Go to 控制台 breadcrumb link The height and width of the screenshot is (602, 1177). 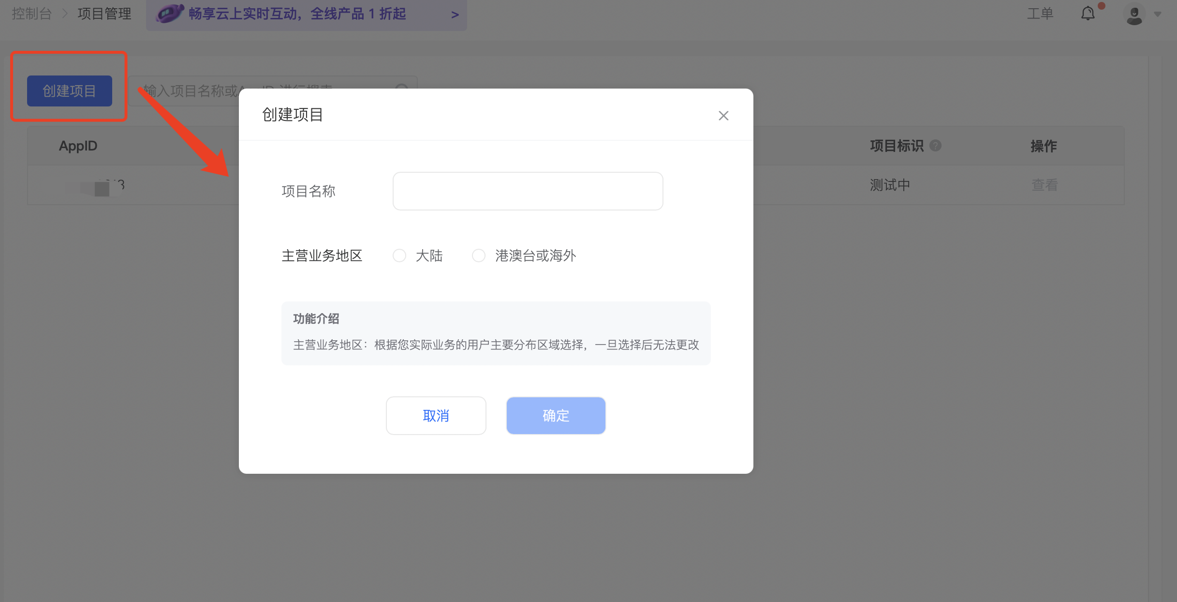click(31, 14)
